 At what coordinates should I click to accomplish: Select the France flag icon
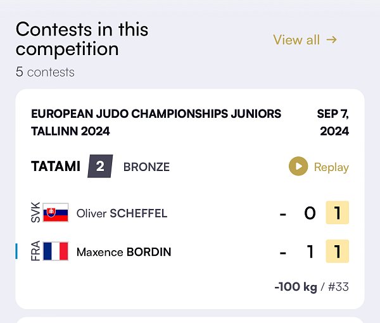(56, 251)
